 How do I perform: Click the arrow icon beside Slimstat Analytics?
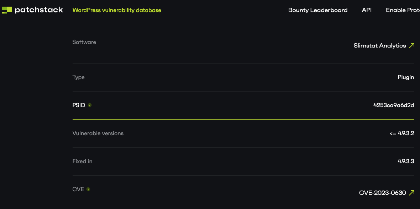pyautogui.click(x=412, y=45)
